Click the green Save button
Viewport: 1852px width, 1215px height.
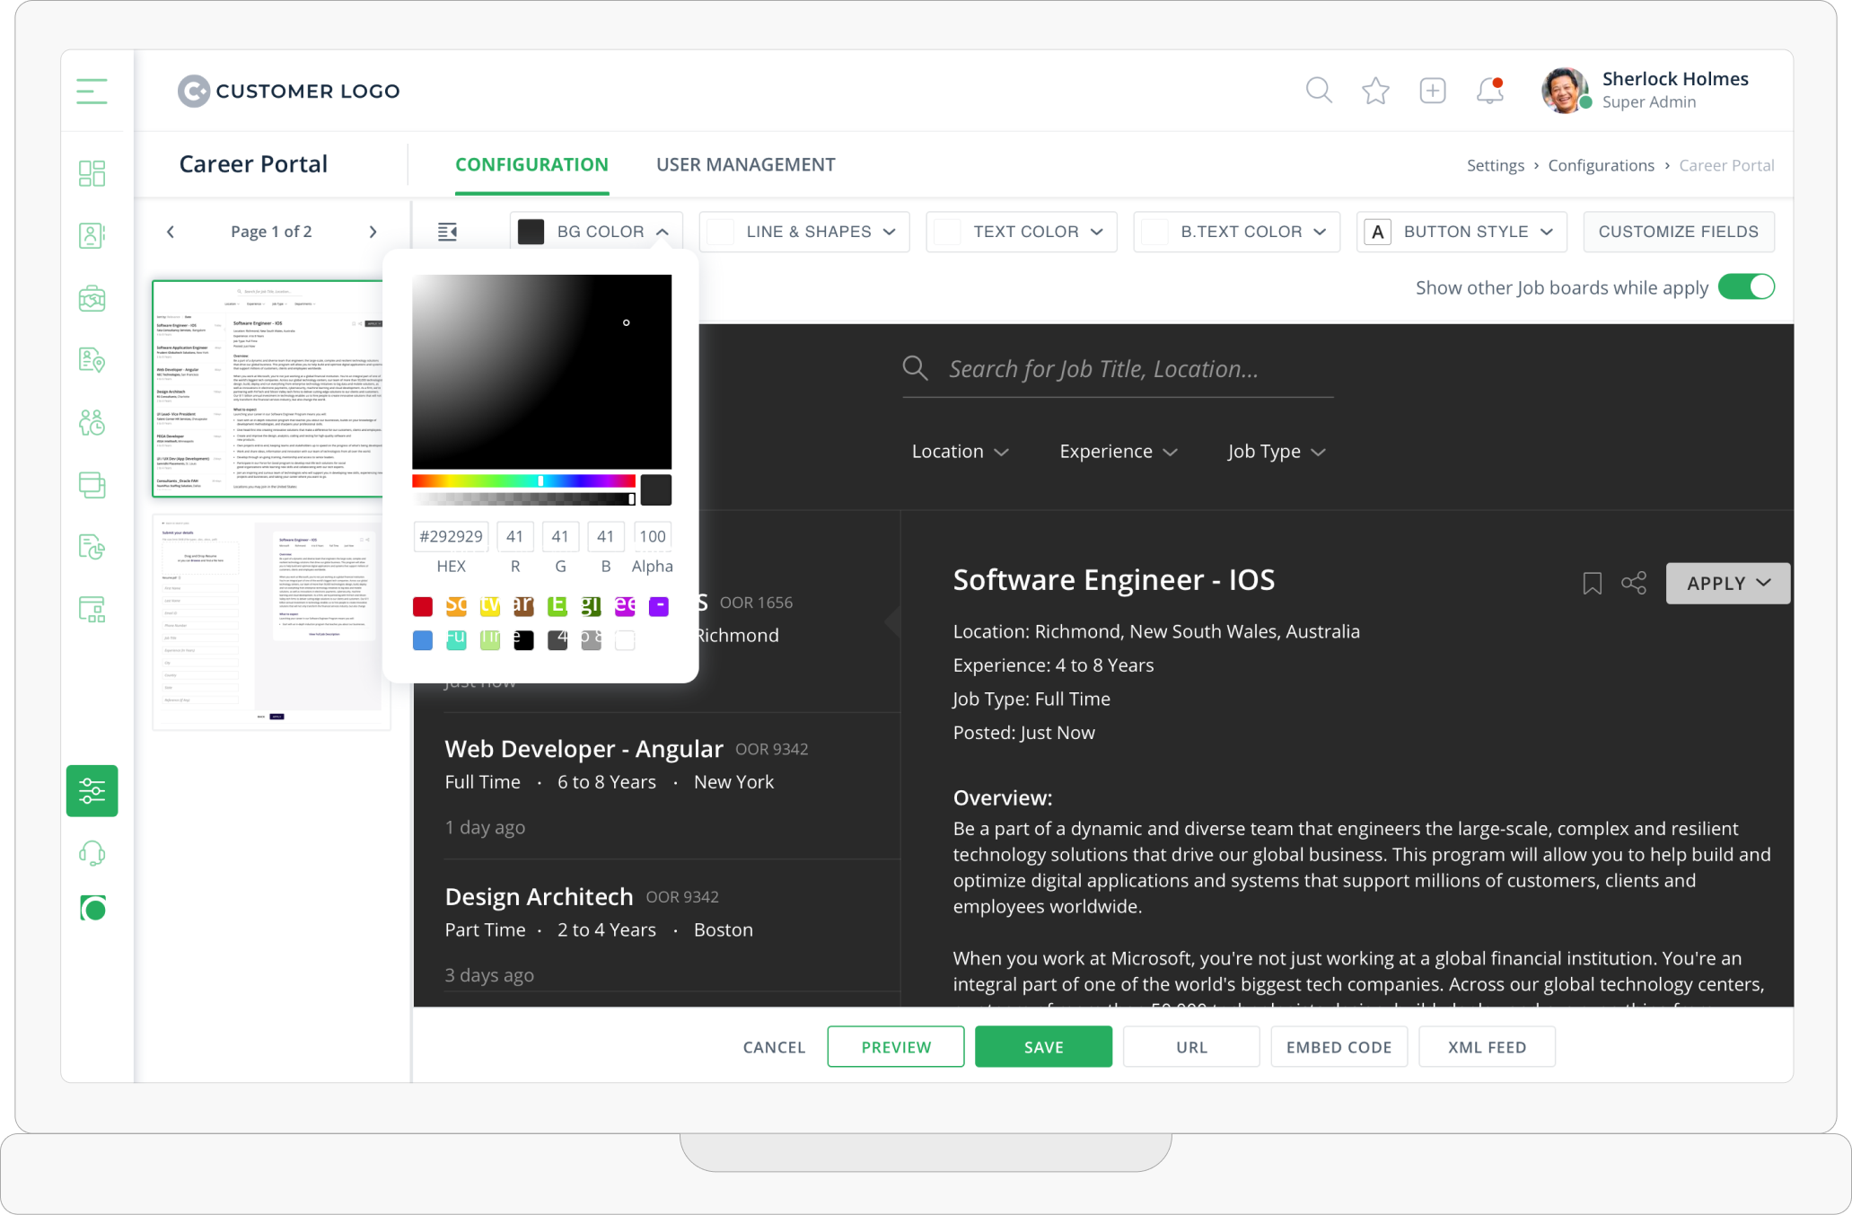click(x=1043, y=1047)
